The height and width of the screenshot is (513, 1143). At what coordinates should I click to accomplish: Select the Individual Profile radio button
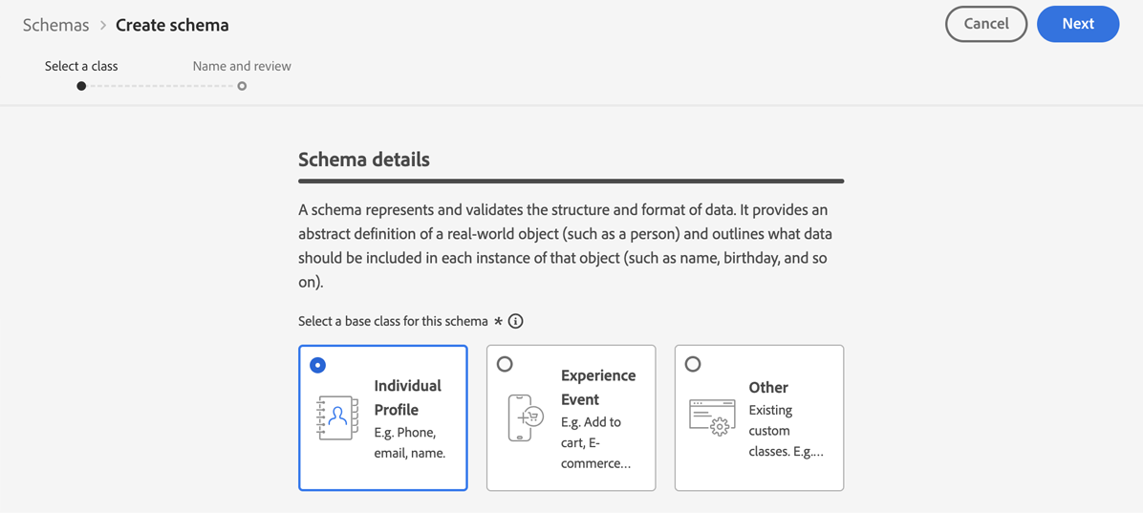[318, 365]
